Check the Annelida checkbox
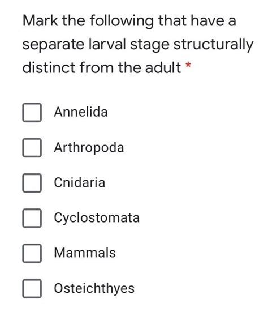The width and height of the screenshot is (268, 316). tap(32, 113)
